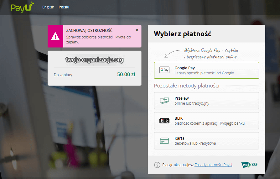Click the Pozostałe metody płatności heading
The height and width of the screenshot is (179, 280).
tap(186, 86)
